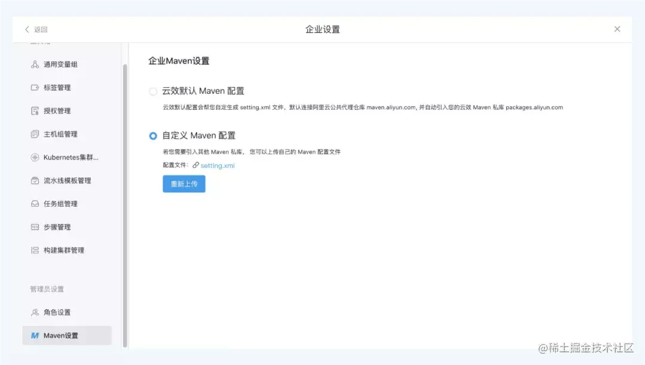Click the 标签管理 tag icon
645x365 pixels.
tap(35, 88)
